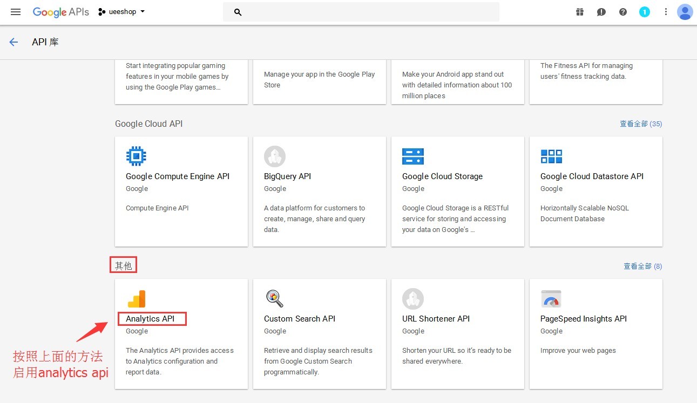The width and height of the screenshot is (697, 403).
Task: Open the help question mark icon
Action: [x=623, y=12]
